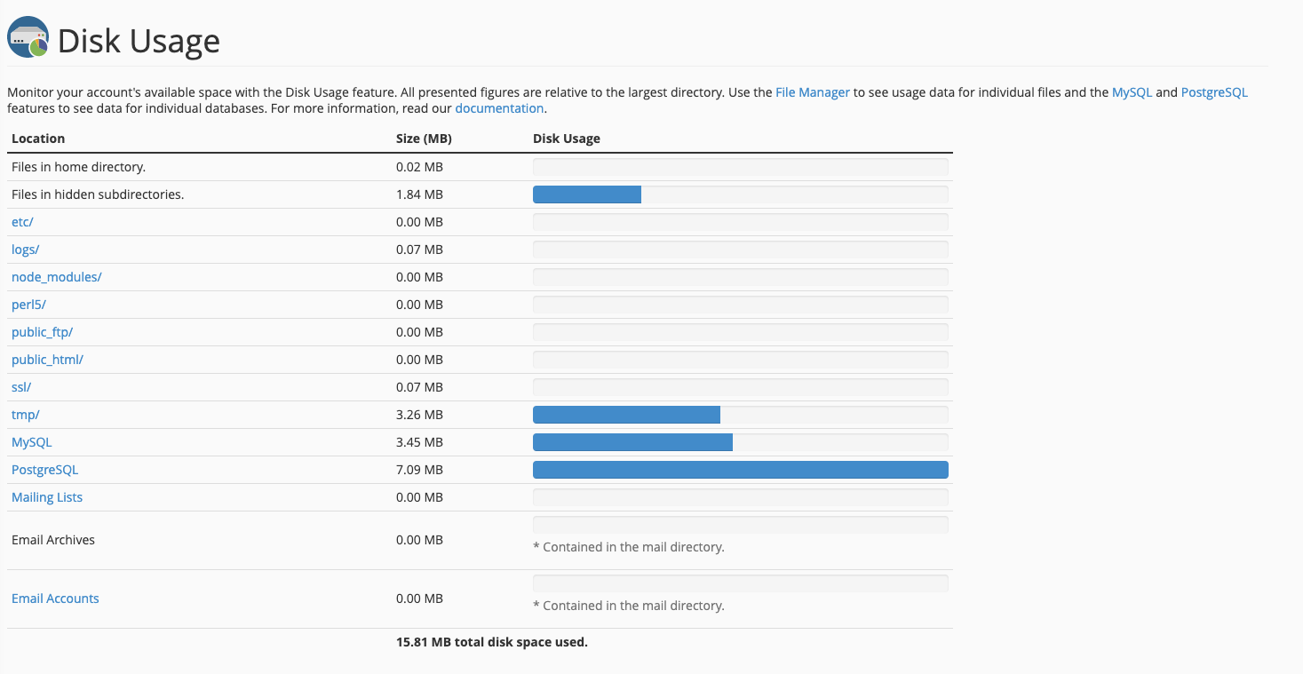The image size is (1303, 674).
Task: Click the mail directory note under Email Archives
Action: pos(629,547)
